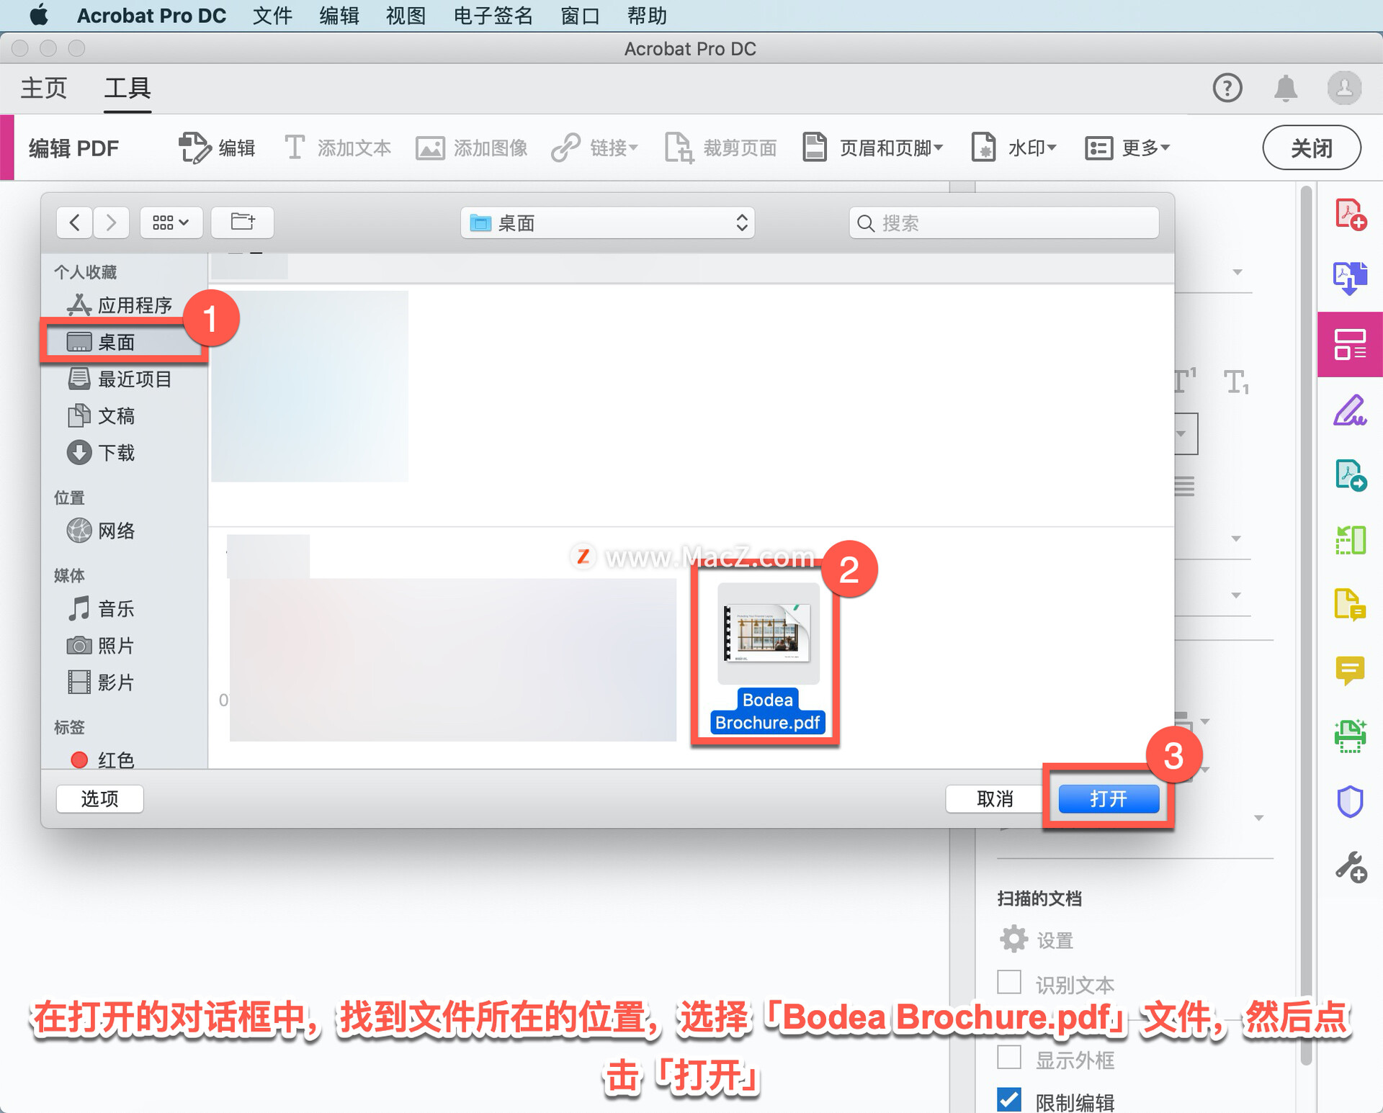This screenshot has width=1383, height=1113.
Task: Expand the 桌面 location dropdown
Action: tap(607, 223)
